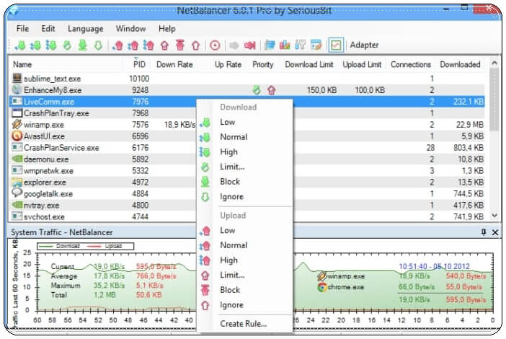Screen dimensions: 506x339
Task: Choose Block under Upload in context menu
Action: pyautogui.click(x=245, y=290)
